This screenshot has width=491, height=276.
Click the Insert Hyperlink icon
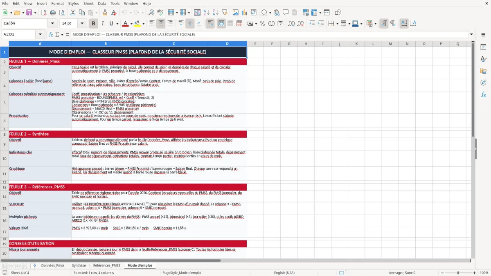(x=277, y=13)
